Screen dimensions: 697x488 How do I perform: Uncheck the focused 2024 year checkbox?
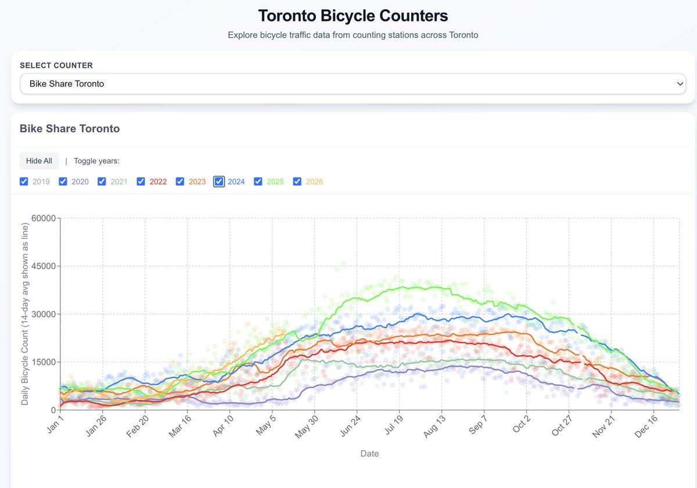(219, 182)
